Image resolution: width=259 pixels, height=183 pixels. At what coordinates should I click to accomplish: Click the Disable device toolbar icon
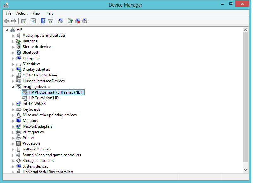click(85, 21)
